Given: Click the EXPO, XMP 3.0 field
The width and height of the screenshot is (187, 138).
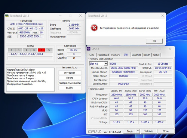Looking at the screenshot, I should point(163,68).
